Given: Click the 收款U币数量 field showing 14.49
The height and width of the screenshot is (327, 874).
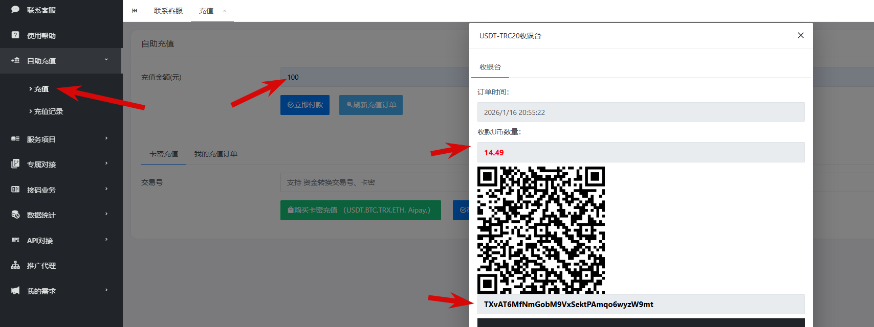Looking at the screenshot, I should pos(641,152).
